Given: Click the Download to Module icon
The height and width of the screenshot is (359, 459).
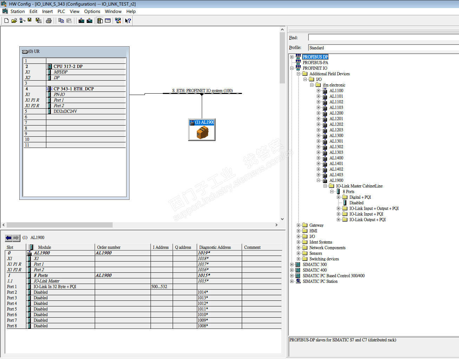Looking at the screenshot, I should click(x=81, y=21).
